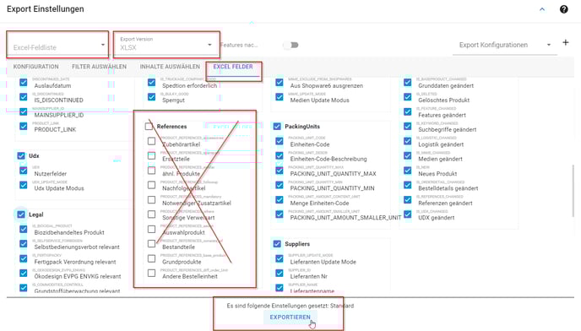Select the Excel Felder tab

(233, 67)
